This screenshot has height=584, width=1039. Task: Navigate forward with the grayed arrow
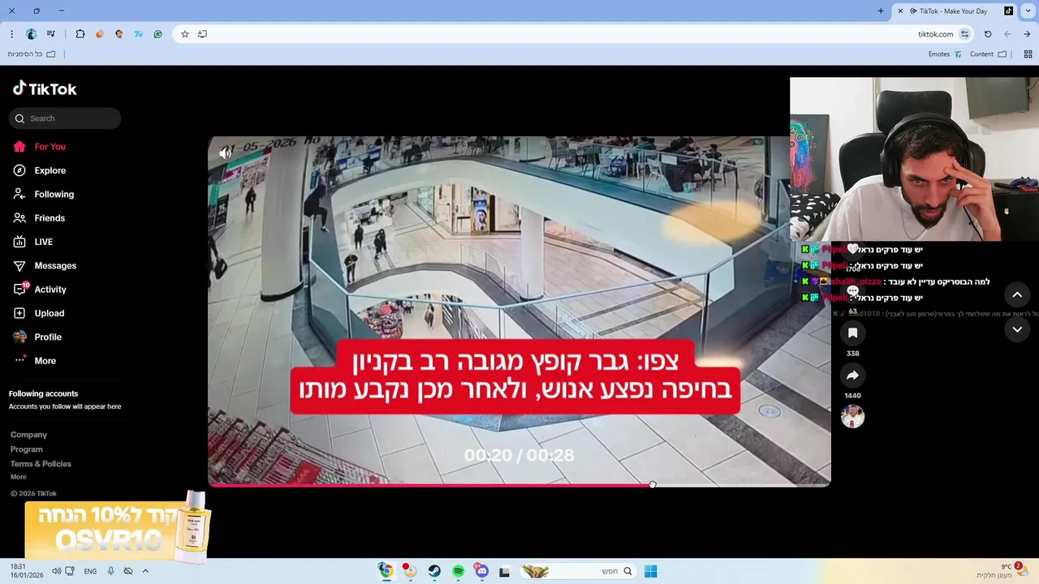1007,34
